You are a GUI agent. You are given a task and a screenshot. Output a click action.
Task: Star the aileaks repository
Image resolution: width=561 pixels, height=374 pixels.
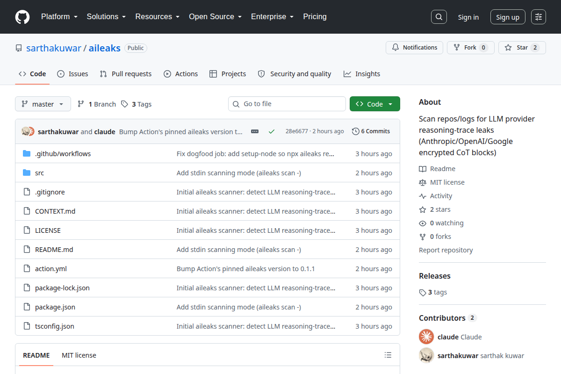pyautogui.click(x=522, y=48)
